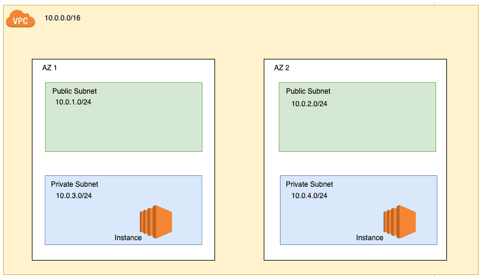Select the EC2 instance icon in AZ 2
Viewport: 483px width, 278px height.
click(400, 220)
